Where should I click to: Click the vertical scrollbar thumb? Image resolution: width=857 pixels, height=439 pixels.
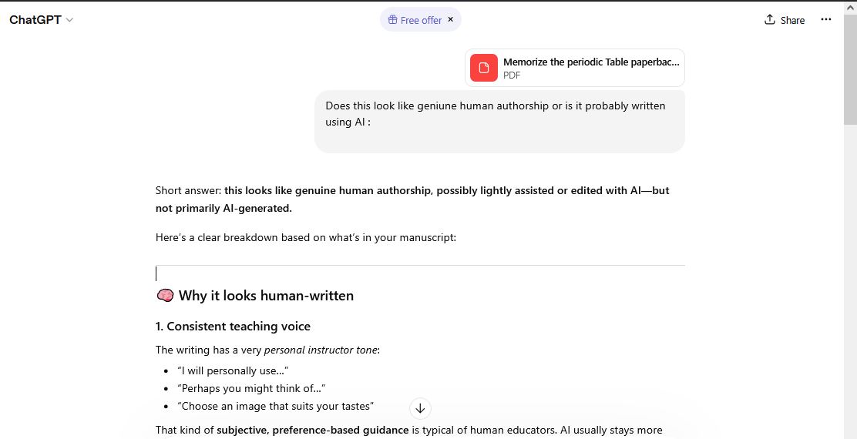(x=850, y=69)
